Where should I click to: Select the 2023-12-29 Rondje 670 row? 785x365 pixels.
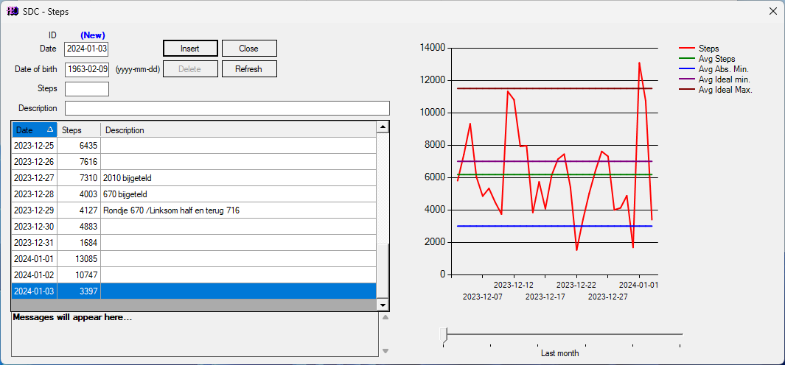click(x=192, y=210)
